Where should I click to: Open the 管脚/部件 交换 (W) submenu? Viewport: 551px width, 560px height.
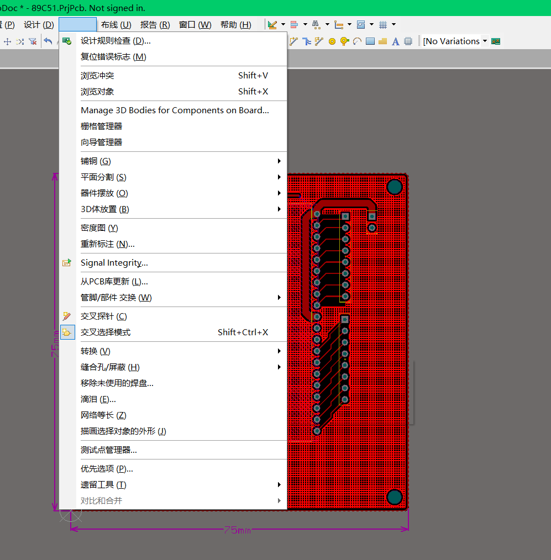(173, 298)
